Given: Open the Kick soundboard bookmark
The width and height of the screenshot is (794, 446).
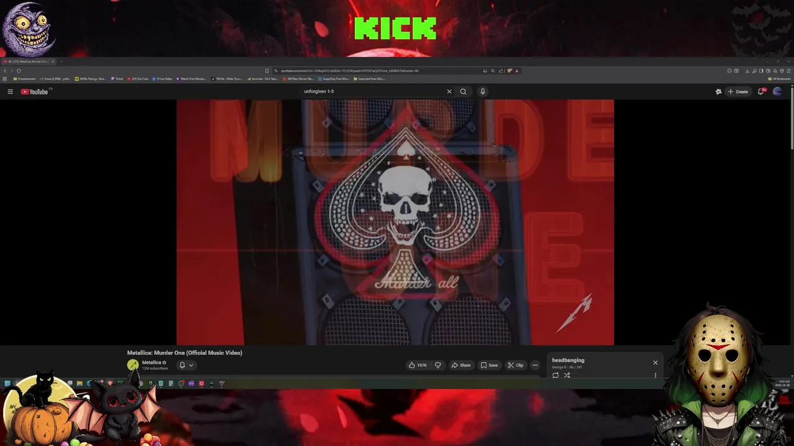Looking at the screenshot, I should [262, 79].
